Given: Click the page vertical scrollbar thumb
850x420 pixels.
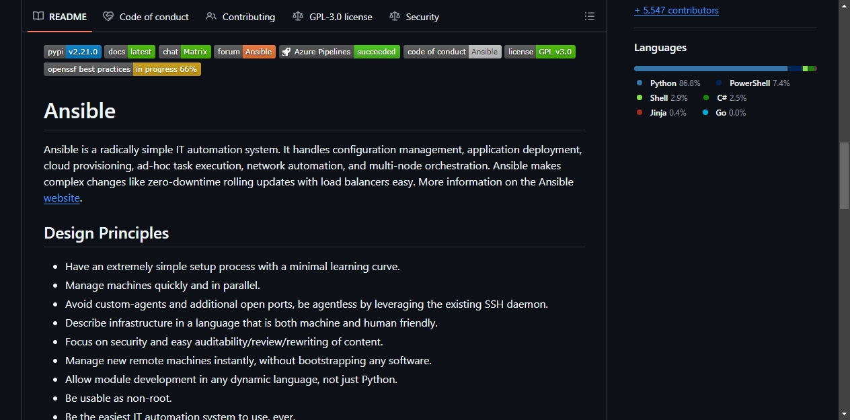Looking at the screenshot, I should pyautogui.click(x=844, y=175).
